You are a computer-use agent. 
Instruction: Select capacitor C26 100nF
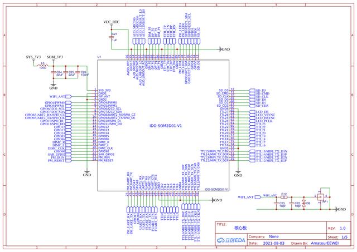(x=78, y=72)
